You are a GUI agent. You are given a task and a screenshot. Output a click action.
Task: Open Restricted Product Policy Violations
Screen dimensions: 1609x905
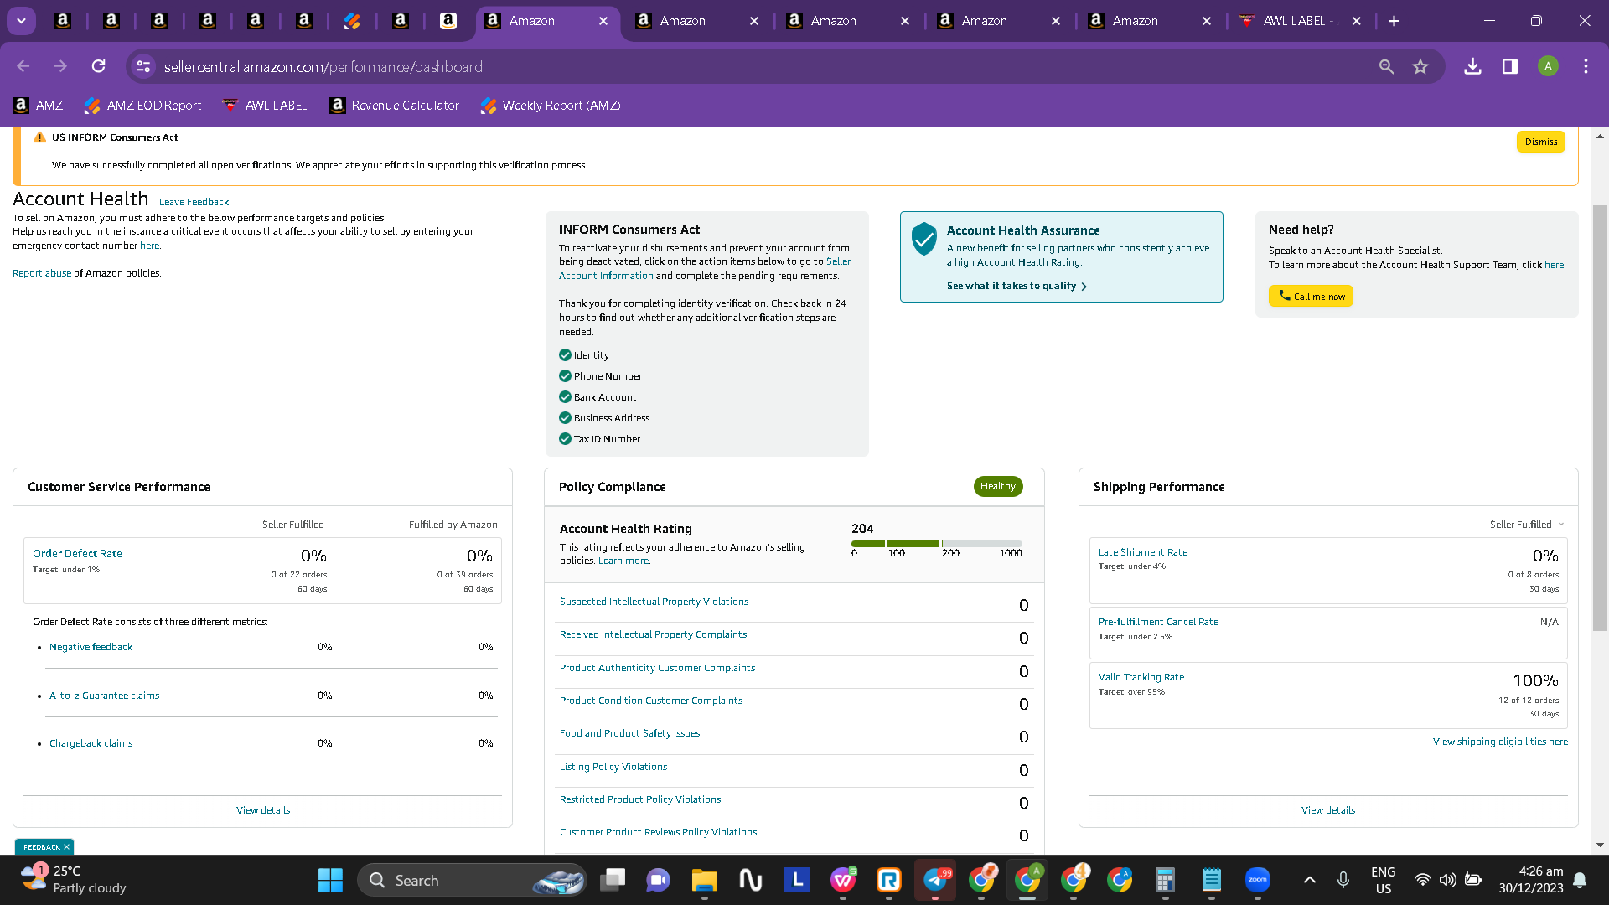tap(640, 799)
